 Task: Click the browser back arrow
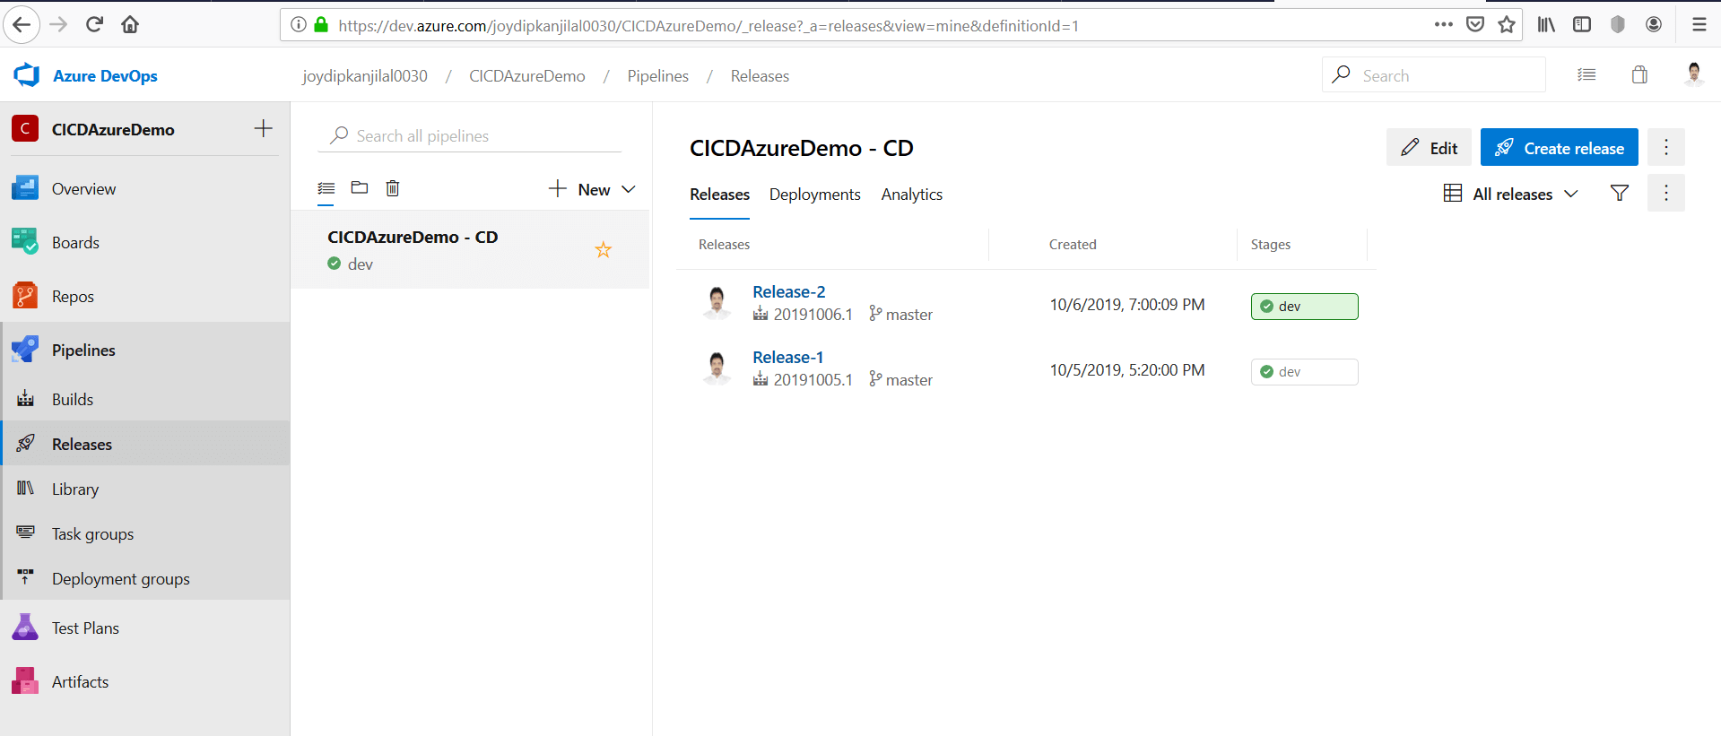pos(22,24)
